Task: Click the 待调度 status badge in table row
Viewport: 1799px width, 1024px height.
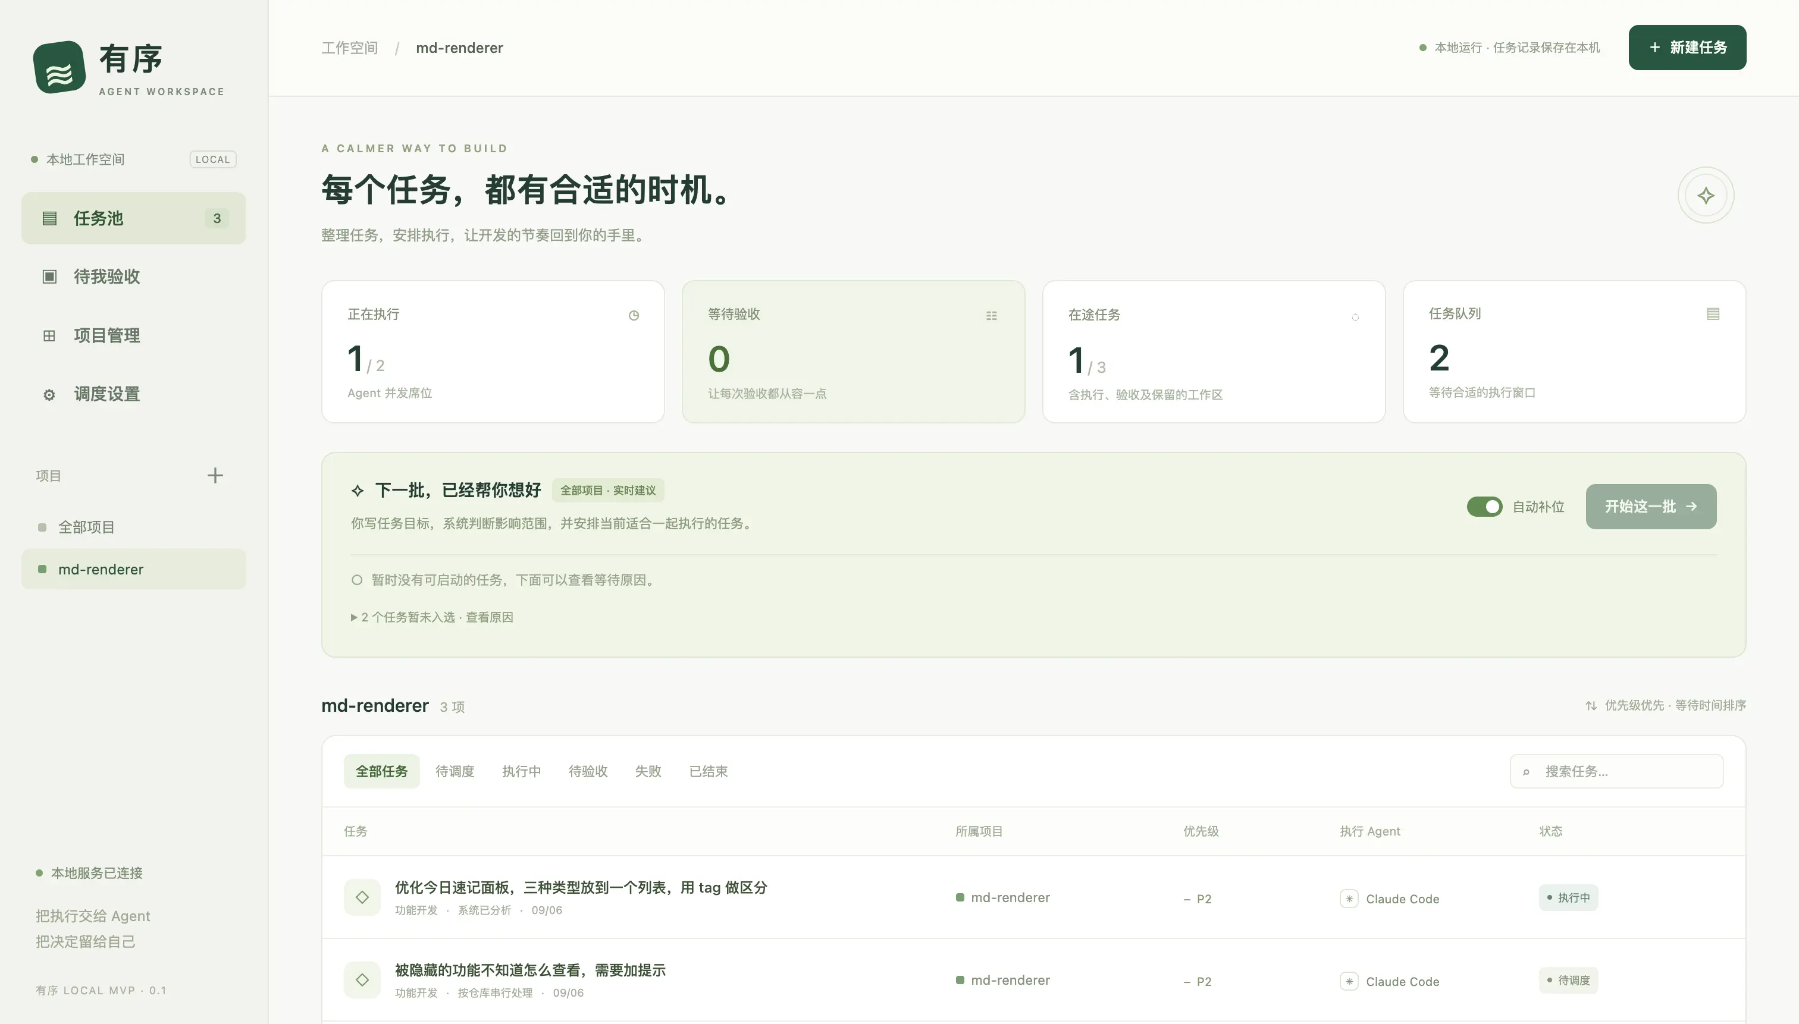Action: pos(1568,981)
